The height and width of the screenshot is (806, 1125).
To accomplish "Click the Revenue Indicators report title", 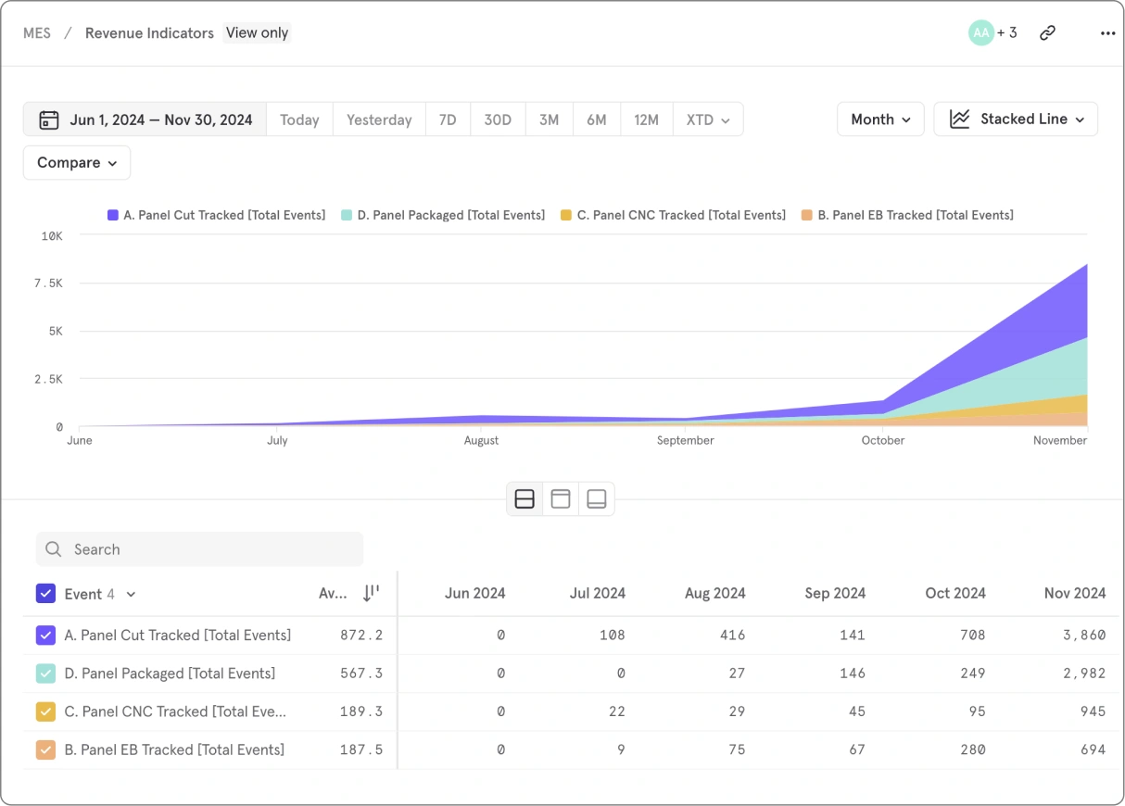I will 149,32.
